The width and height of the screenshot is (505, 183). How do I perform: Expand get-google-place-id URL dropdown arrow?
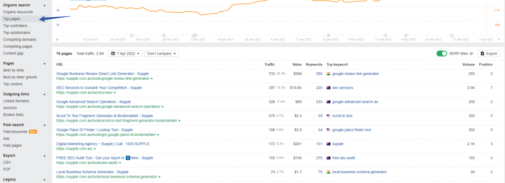click(x=158, y=135)
